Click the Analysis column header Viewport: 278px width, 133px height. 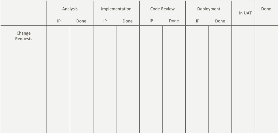(x=70, y=9)
